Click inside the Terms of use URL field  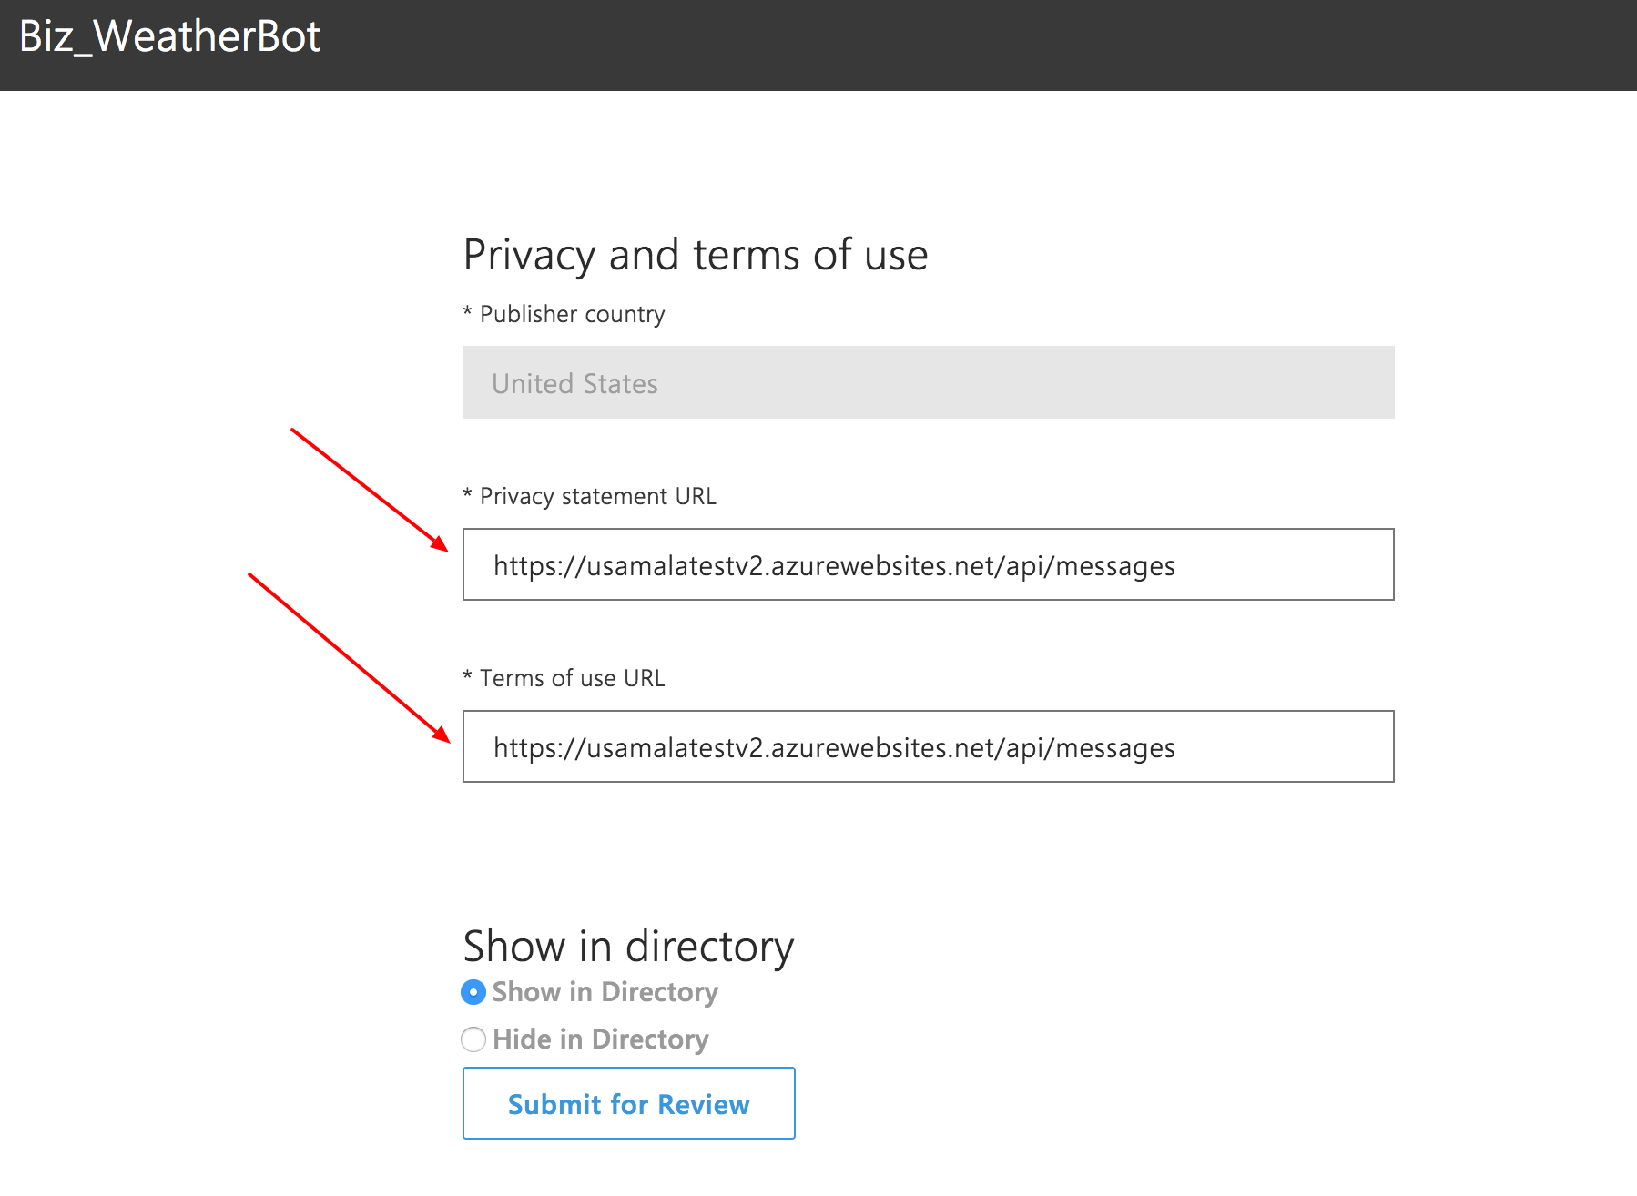tap(928, 746)
